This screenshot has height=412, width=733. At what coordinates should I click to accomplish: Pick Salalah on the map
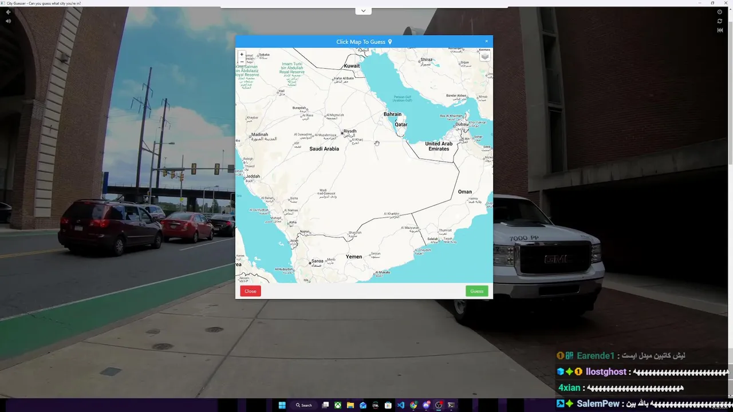click(432, 239)
